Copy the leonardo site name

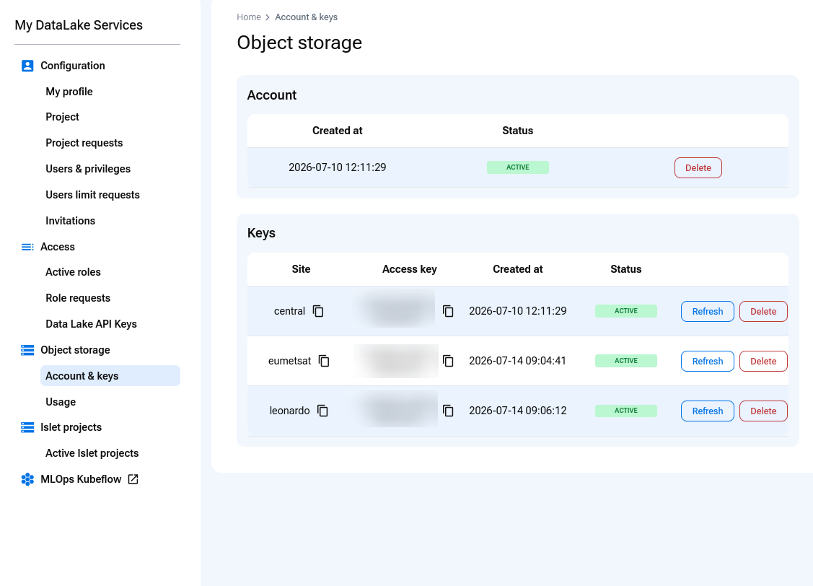coord(322,411)
